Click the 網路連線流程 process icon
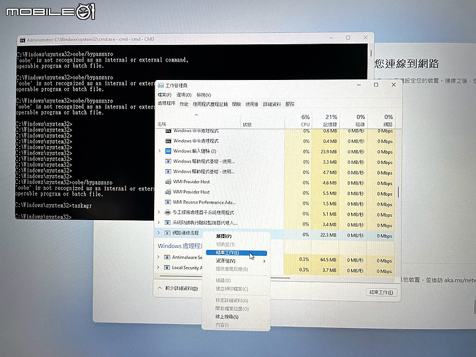Screen dimensions: 476x357 pyautogui.click(x=167, y=233)
